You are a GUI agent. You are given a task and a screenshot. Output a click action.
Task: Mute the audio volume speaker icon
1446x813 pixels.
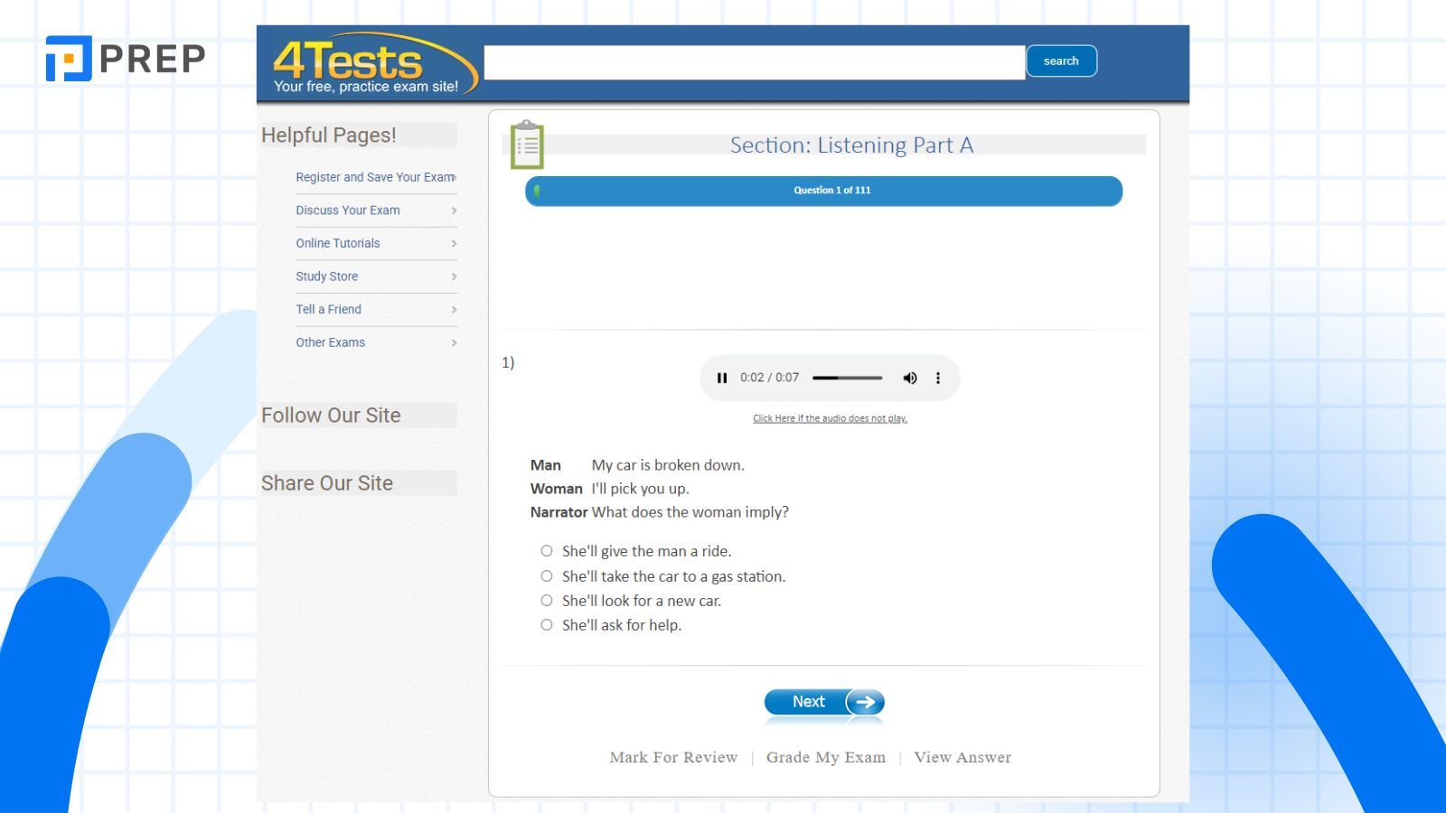coord(910,378)
